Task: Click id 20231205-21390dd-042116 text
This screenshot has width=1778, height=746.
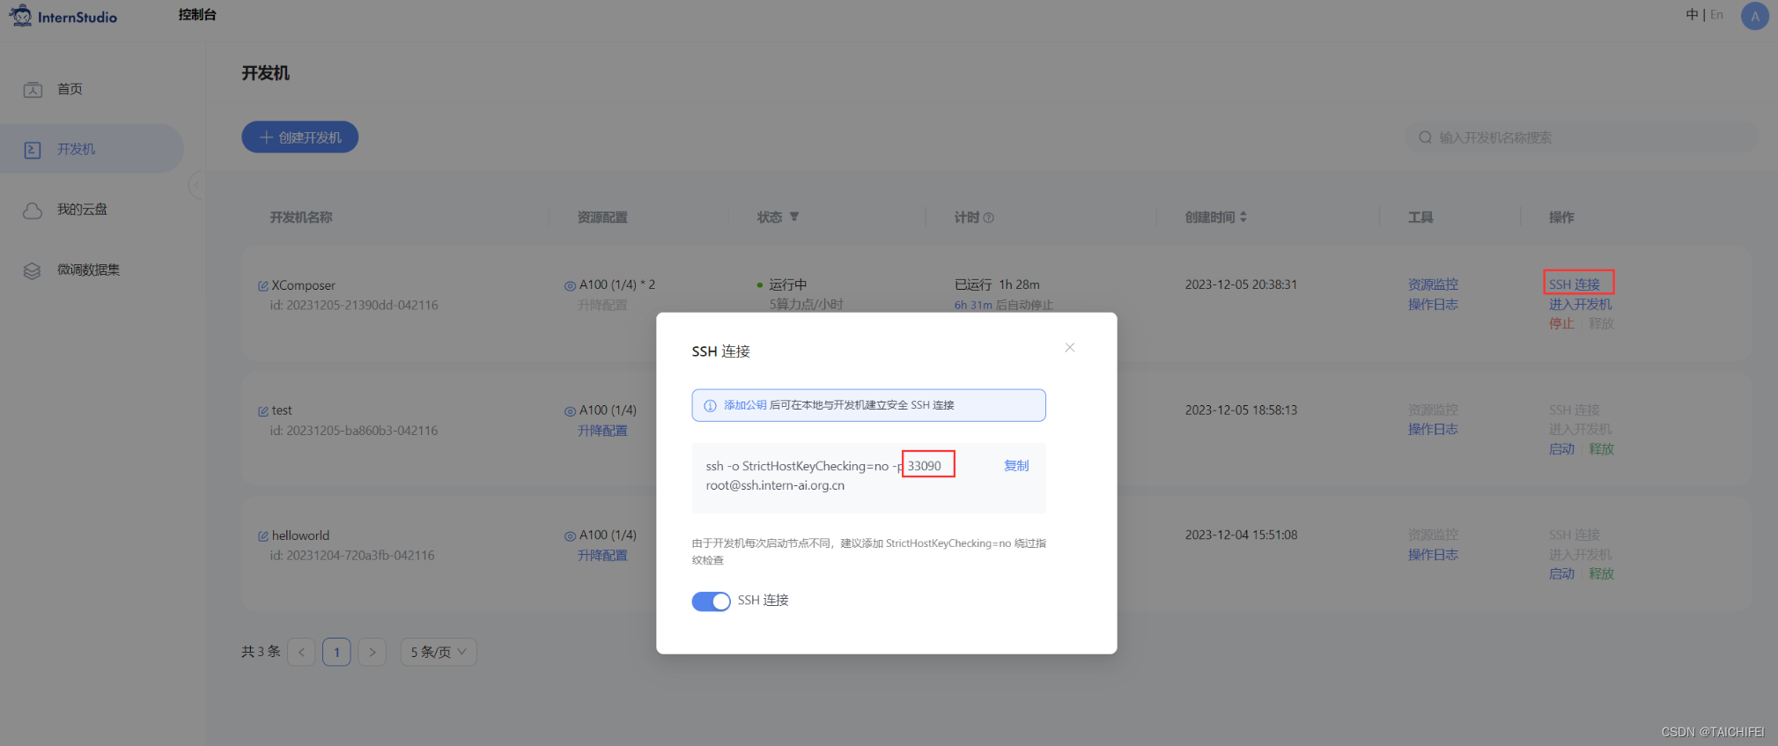Action: coord(354,306)
